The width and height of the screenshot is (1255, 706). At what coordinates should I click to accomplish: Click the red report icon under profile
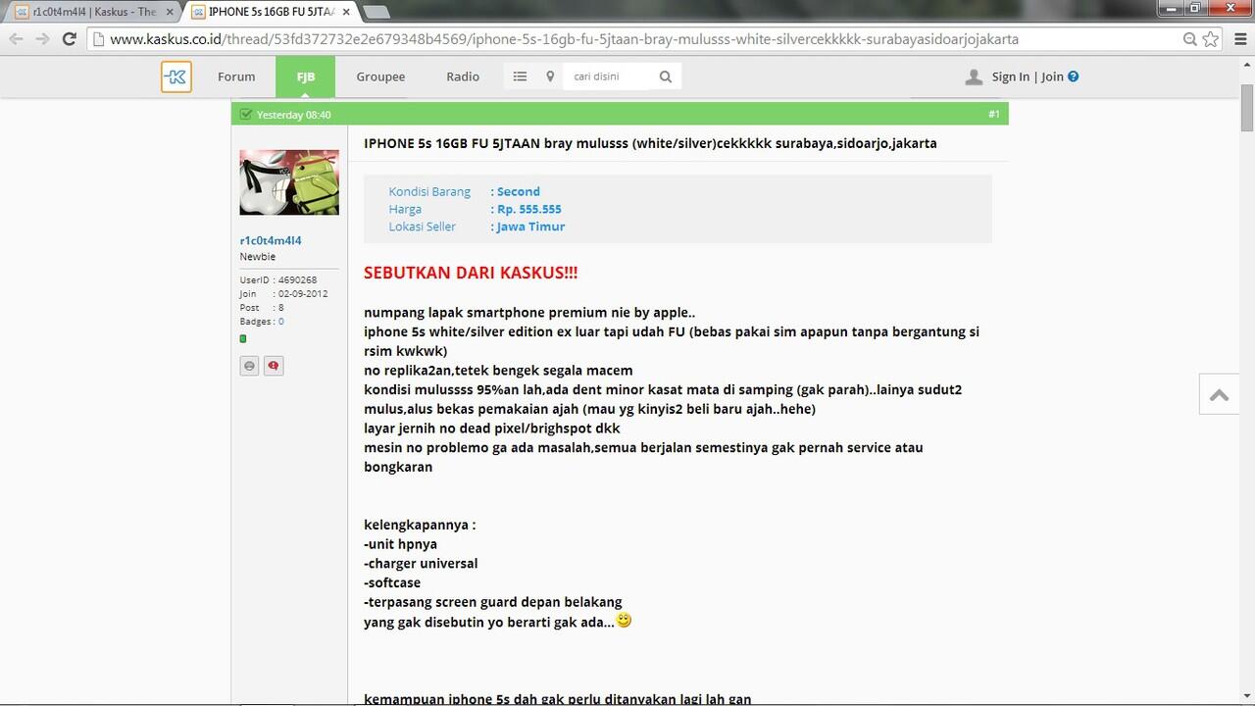pos(274,366)
